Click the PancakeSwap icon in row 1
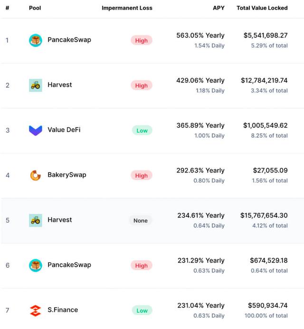 pyautogui.click(x=36, y=40)
